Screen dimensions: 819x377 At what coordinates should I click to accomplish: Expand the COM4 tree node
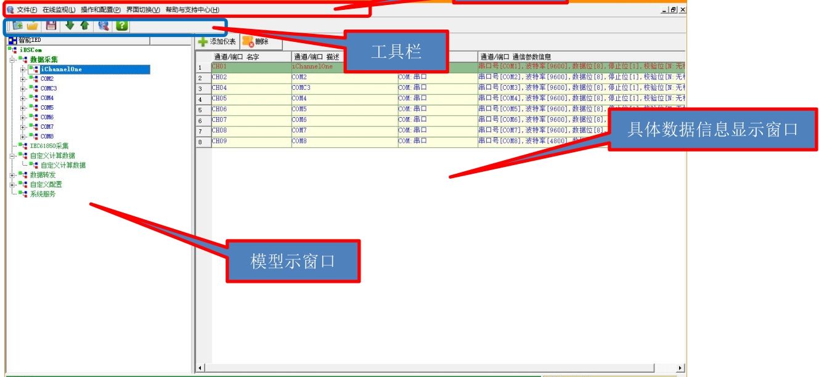click(23, 98)
